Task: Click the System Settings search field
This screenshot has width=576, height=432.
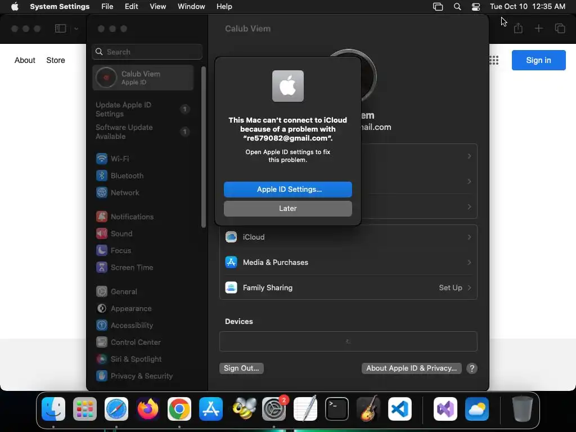Action: pyautogui.click(x=147, y=52)
